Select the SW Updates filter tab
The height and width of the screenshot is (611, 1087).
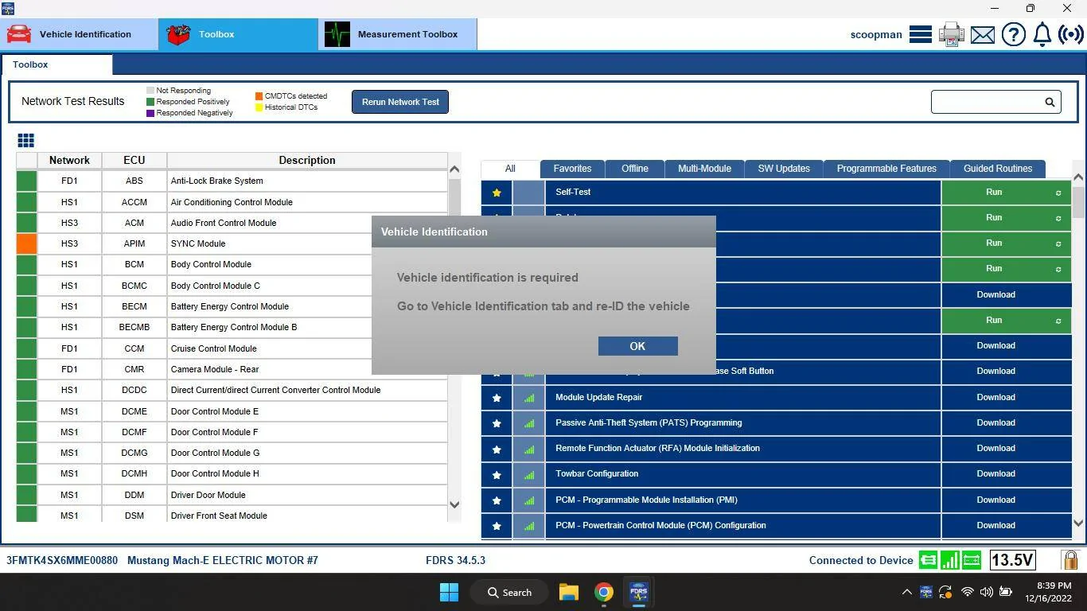point(784,169)
